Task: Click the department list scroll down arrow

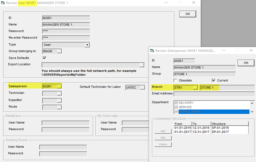Action: coord(252,112)
